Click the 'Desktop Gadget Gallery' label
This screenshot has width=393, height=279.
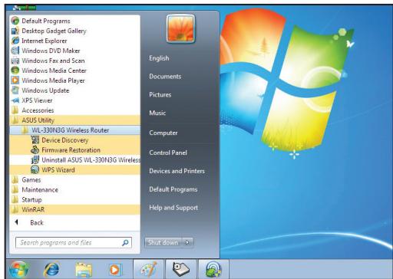(54, 31)
